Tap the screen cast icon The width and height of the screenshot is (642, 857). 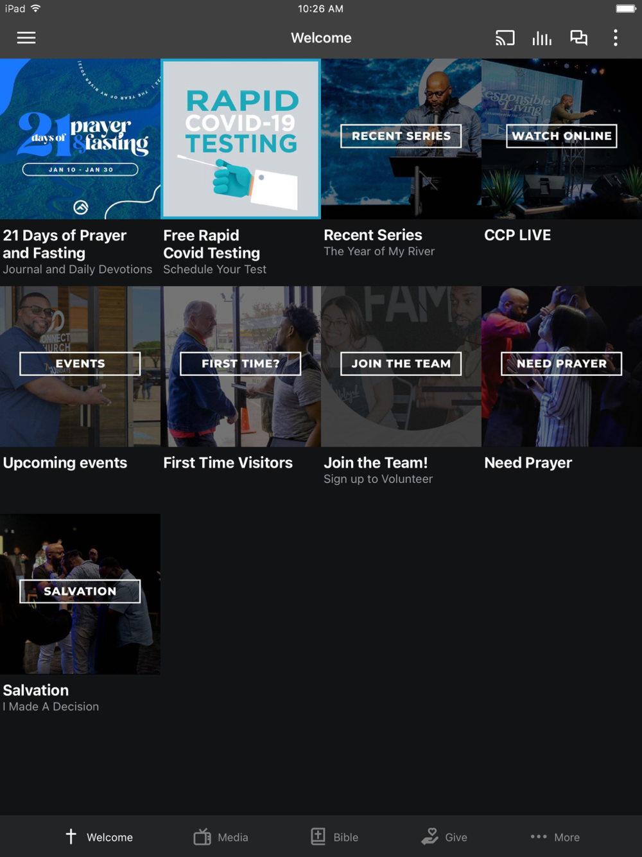click(505, 38)
